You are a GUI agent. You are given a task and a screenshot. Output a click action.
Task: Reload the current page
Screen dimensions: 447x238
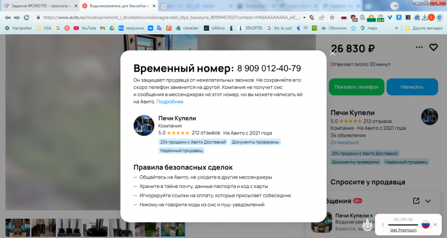[27, 17]
